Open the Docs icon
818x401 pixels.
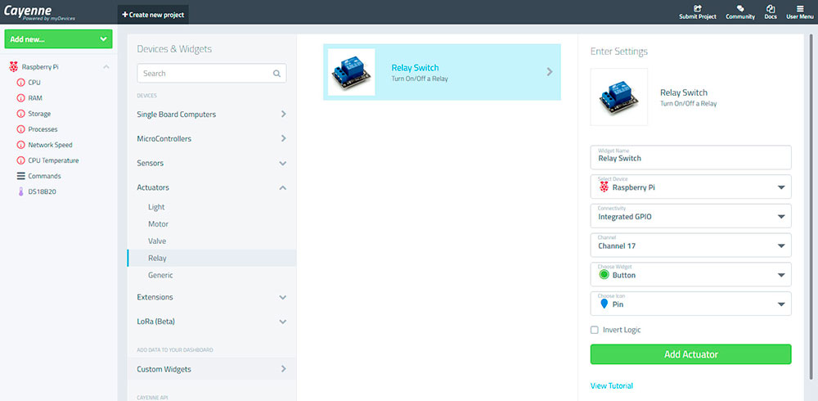tap(771, 9)
